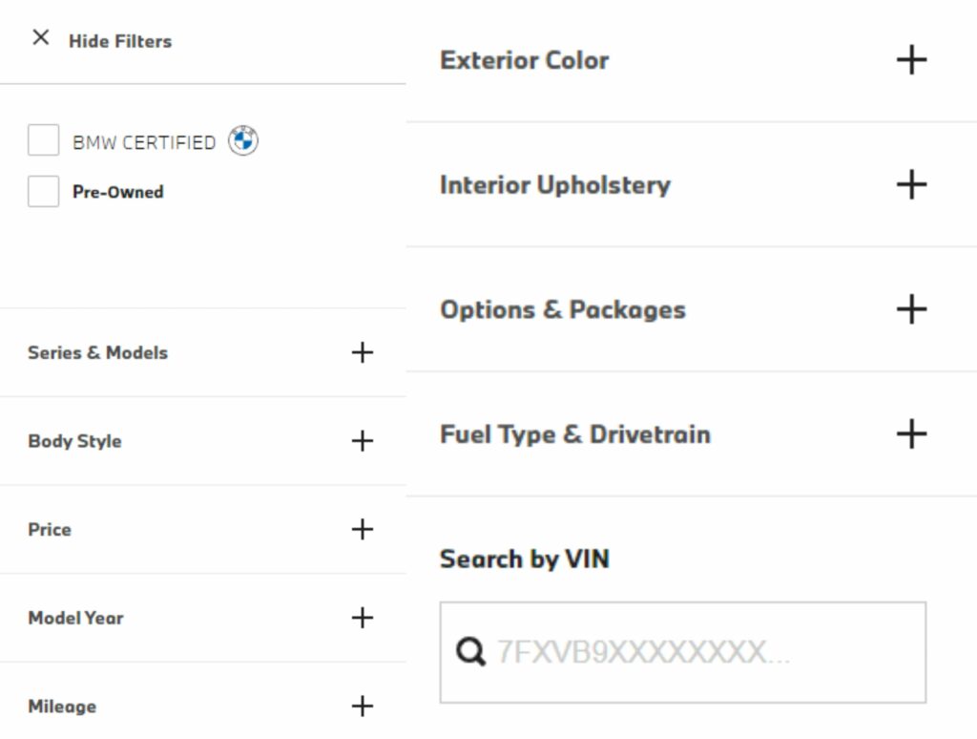Click the Hide Filters text button
Image resolution: width=977 pixels, height=739 pixels.
click(x=120, y=41)
